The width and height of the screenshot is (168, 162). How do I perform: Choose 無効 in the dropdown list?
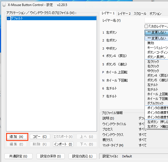(157, 43)
